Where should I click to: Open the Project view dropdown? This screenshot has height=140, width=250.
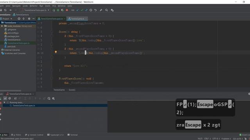click(7, 19)
